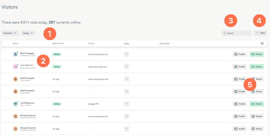270x135 pixels.
Task: Watch recording of Orange Coconut with no source
Action: click(257, 129)
